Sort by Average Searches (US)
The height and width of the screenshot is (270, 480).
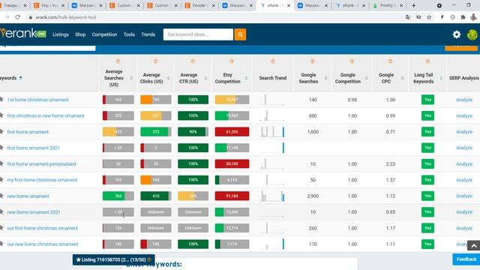tap(131, 78)
